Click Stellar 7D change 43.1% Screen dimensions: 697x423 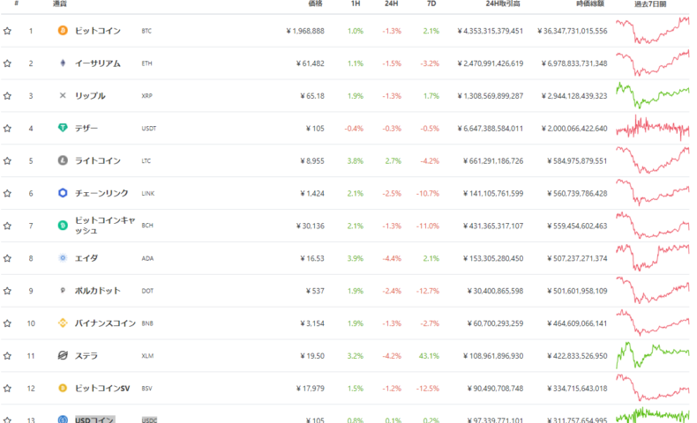(x=429, y=355)
